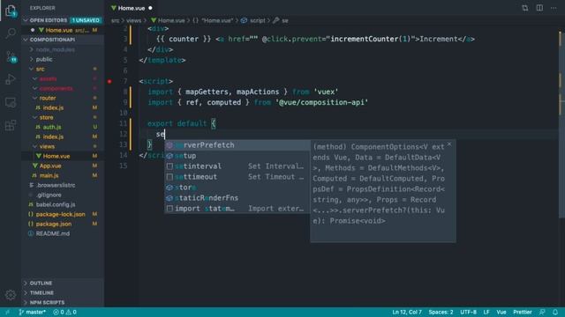This screenshot has height=317, width=565.
Task: Open the Extensions view
Action: (x=11, y=125)
